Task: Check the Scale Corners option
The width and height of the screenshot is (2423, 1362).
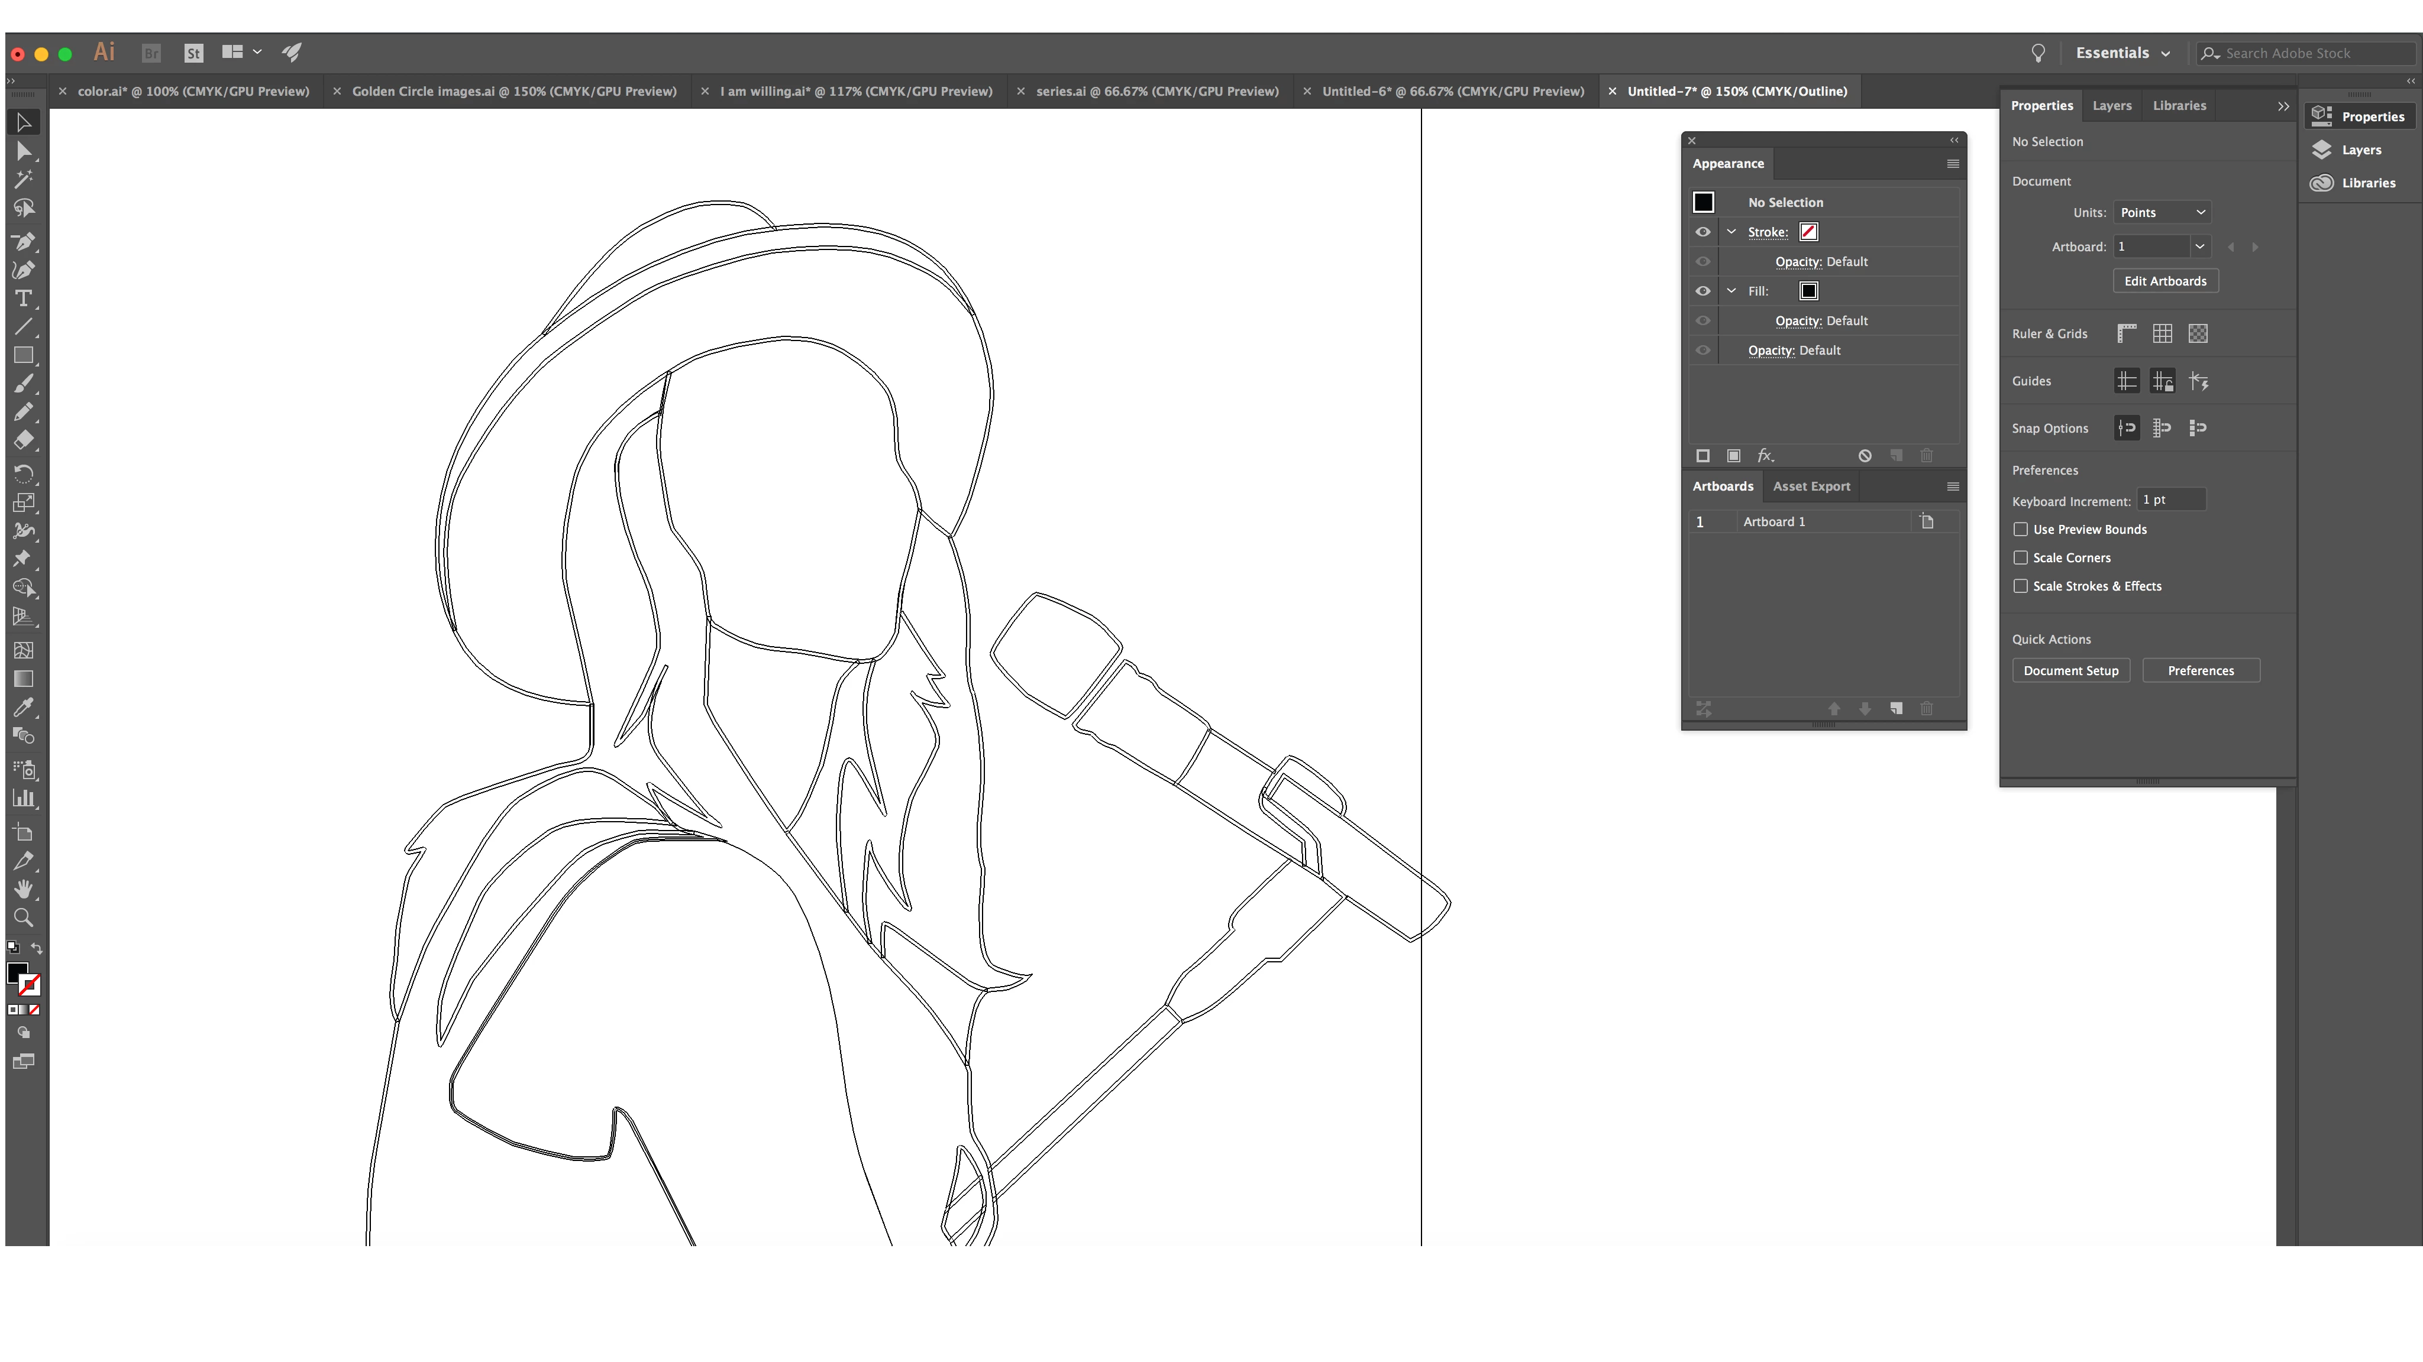Action: pos(2020,557)
